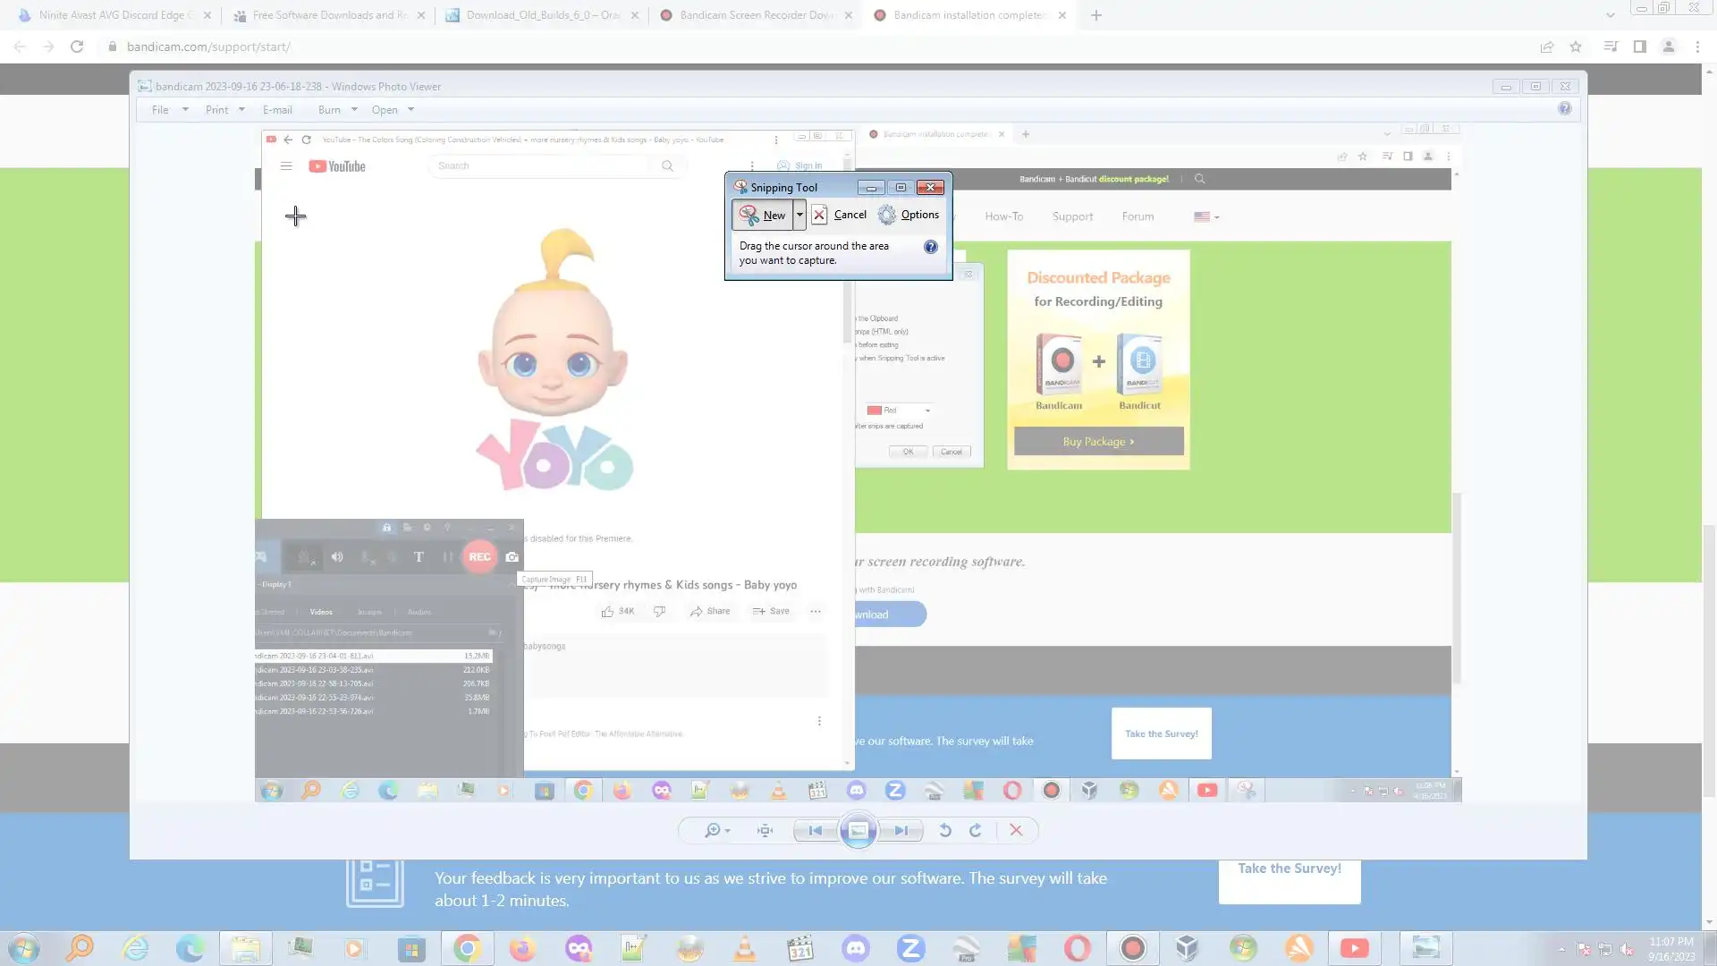
Task: Rotate photo counterclockwise
Action: click(944, 831)
